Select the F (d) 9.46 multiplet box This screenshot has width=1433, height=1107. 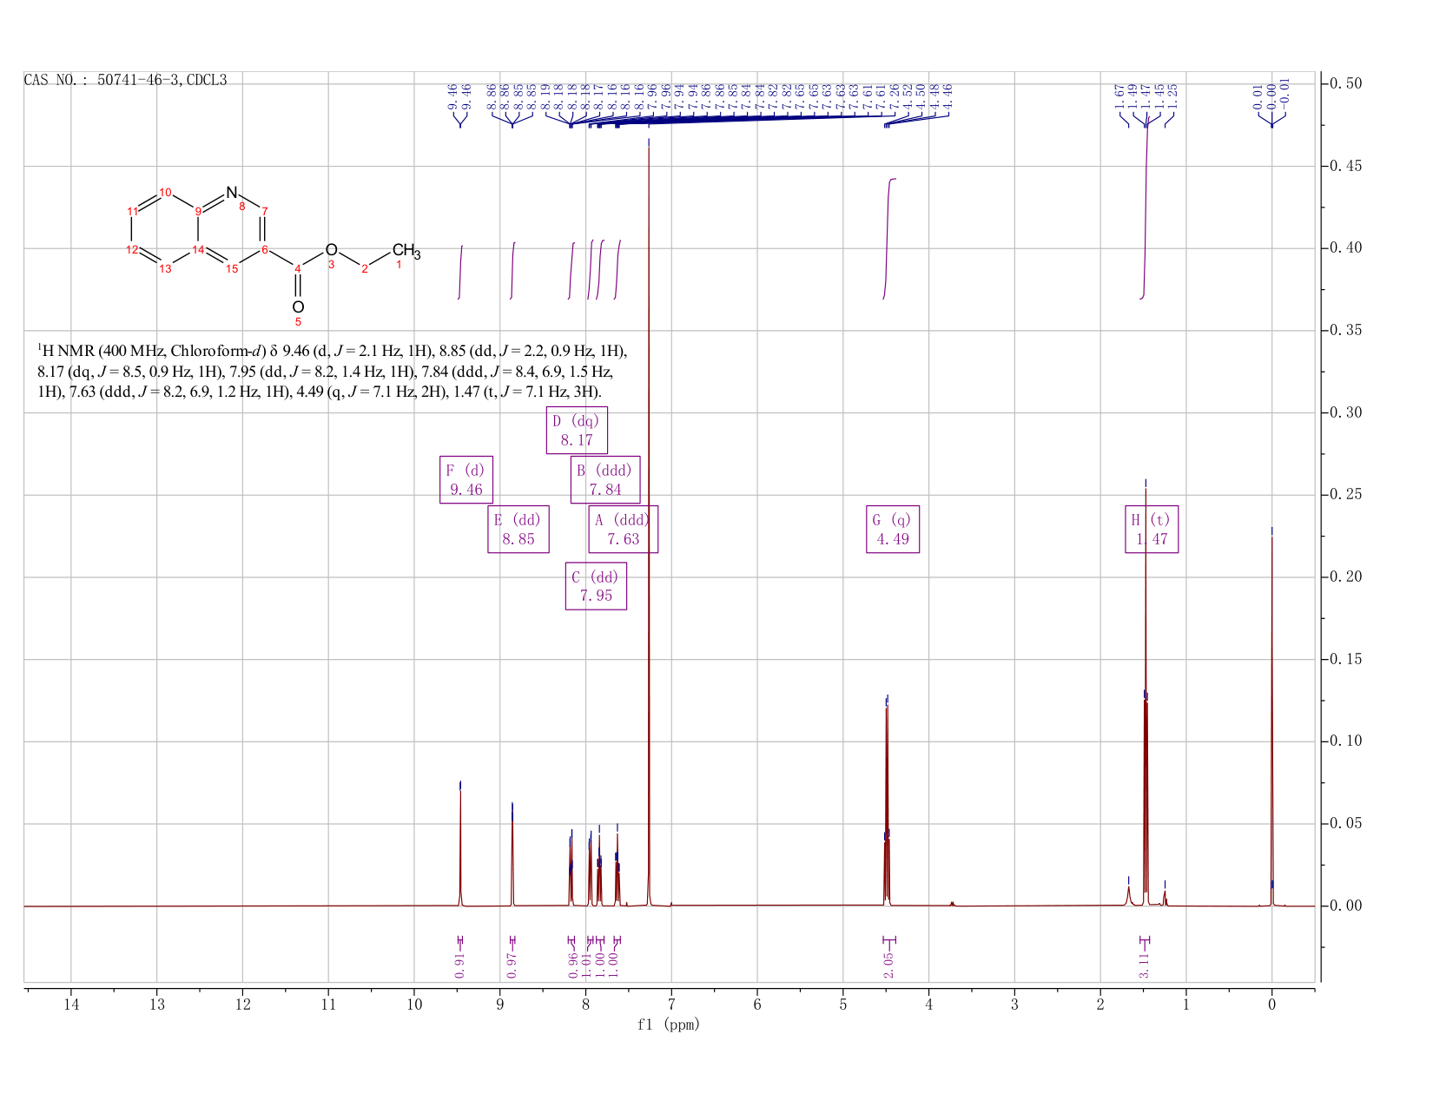[x=466, y=480]
